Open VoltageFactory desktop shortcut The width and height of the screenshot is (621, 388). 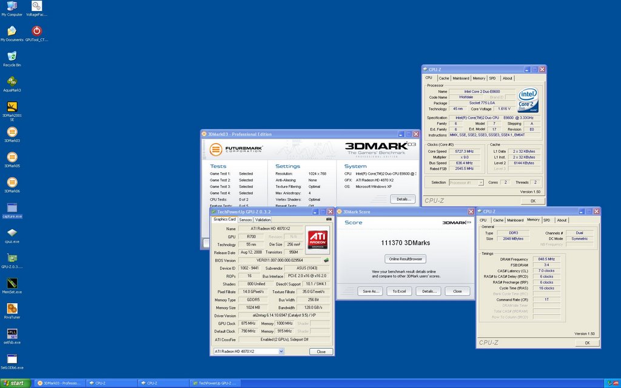pyautogui.click(x=36, y=8)
